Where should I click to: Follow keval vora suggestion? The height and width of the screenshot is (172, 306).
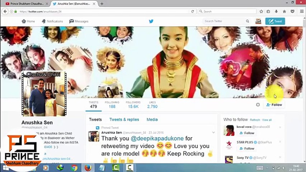click(x=247, y=133)
